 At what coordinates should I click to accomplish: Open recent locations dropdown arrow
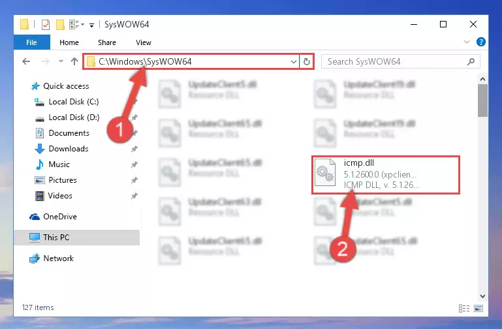(x=61, y=61)
